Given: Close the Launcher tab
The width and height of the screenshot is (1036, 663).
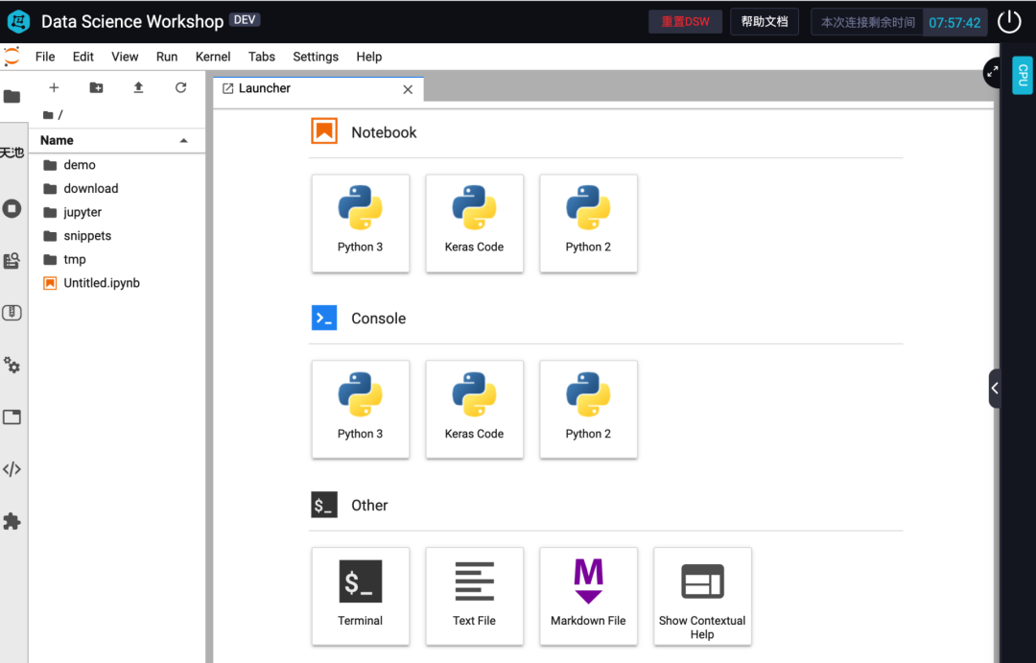Looking at the screenshot, I should [408, 89].
